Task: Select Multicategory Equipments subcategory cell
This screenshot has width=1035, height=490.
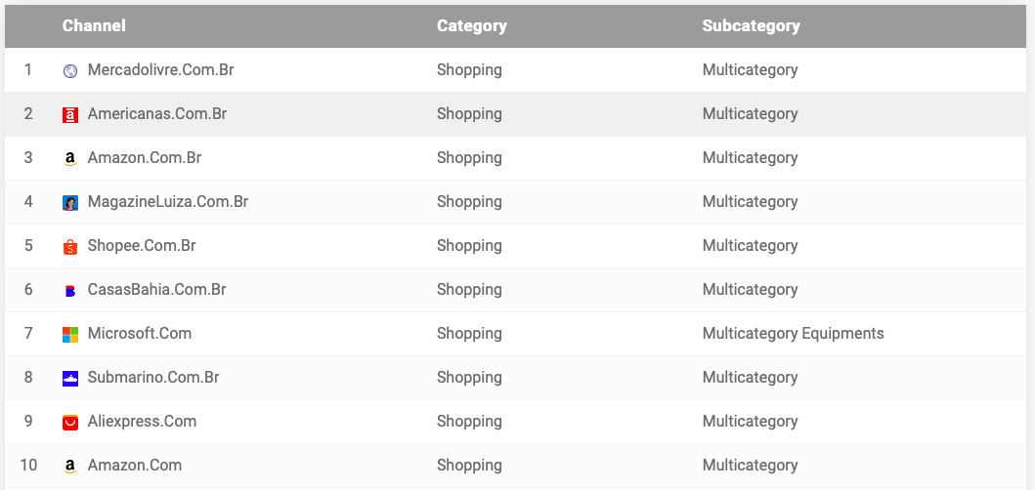Action: point(793,334)
